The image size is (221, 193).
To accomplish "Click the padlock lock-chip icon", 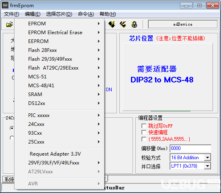I will pyautogui.click(x=134, y=25).
